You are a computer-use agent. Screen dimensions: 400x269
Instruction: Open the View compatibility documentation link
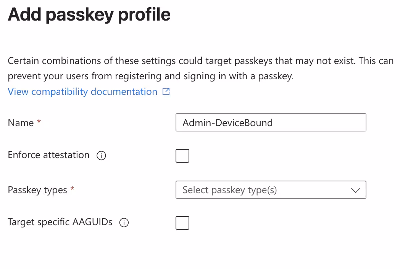82,92
